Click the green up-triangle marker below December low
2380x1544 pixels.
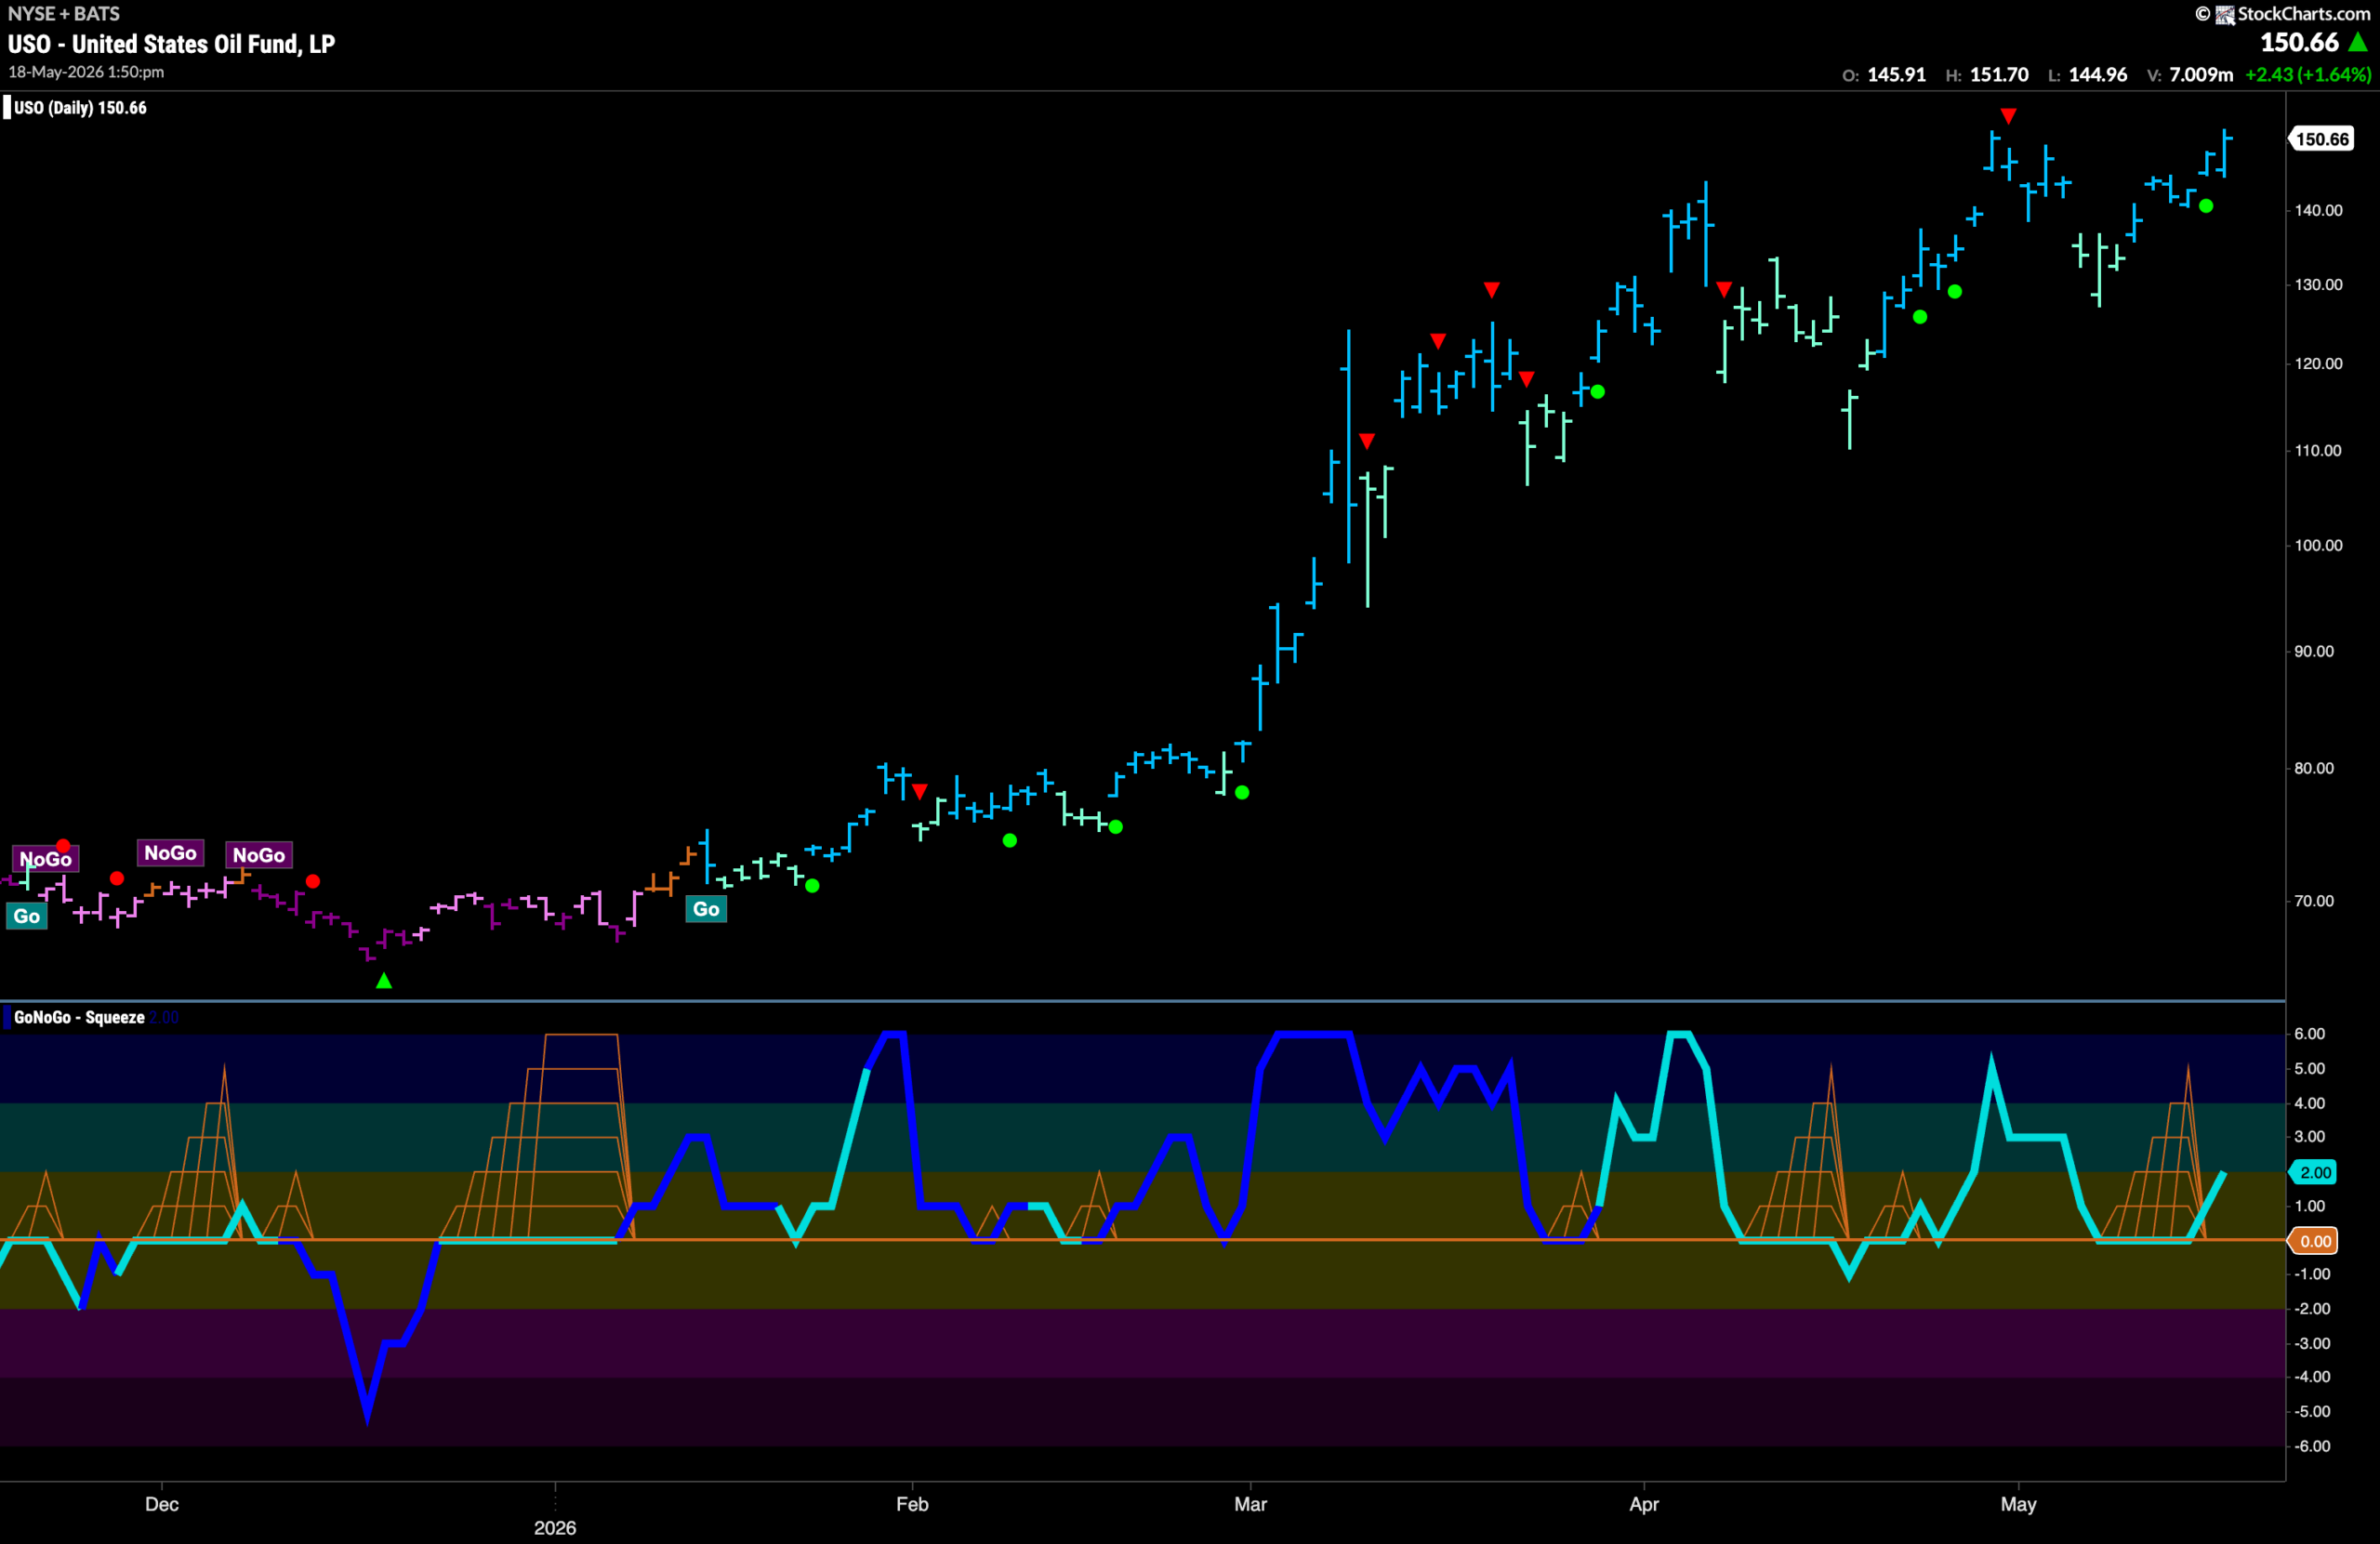click(x=384, y=981)
